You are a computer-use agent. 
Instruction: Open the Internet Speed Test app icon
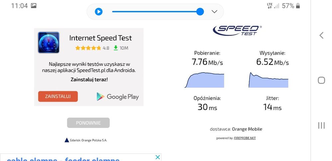coord(49,43)
